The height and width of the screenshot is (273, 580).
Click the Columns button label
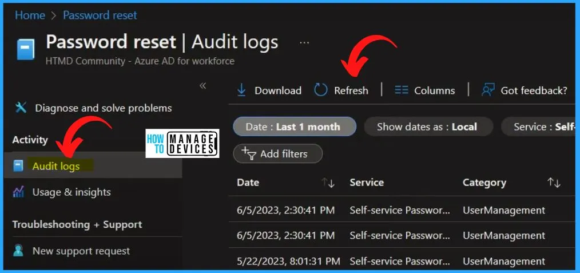[435, 90]
